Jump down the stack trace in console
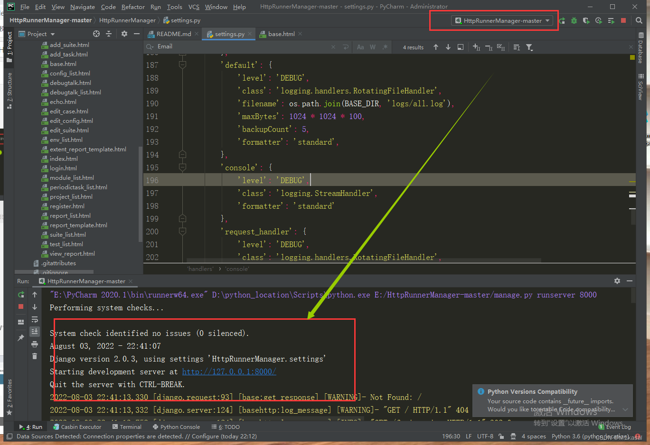Viewport: 650px width, 445px height. coord(35,307)
